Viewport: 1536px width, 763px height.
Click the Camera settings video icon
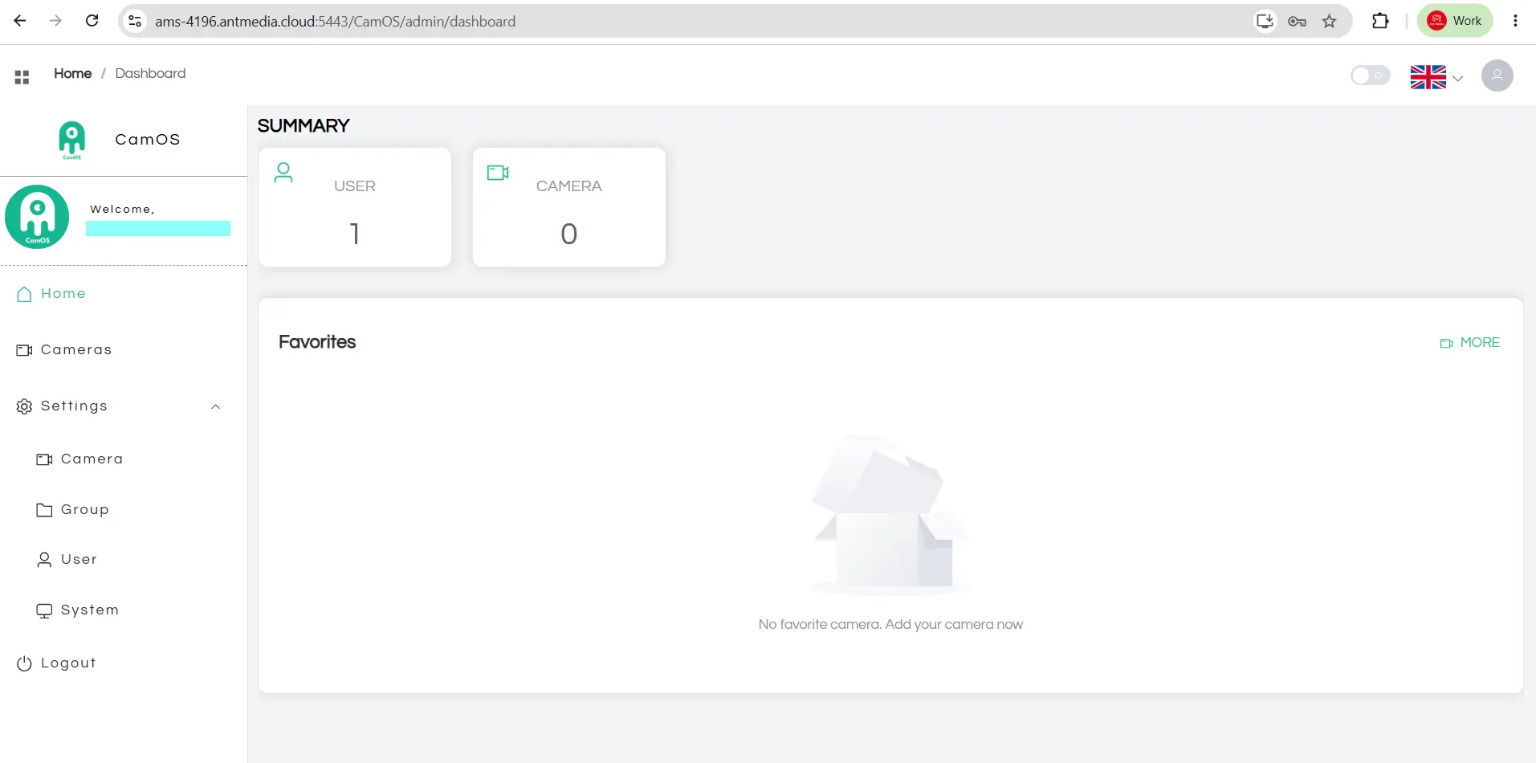pos(44,459)
